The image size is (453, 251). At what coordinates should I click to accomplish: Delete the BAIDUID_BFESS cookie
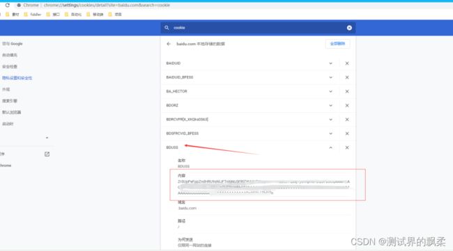point(347,77)
